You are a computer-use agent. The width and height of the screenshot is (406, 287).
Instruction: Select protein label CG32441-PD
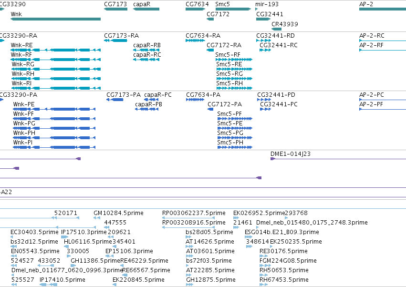click(276, 95)
